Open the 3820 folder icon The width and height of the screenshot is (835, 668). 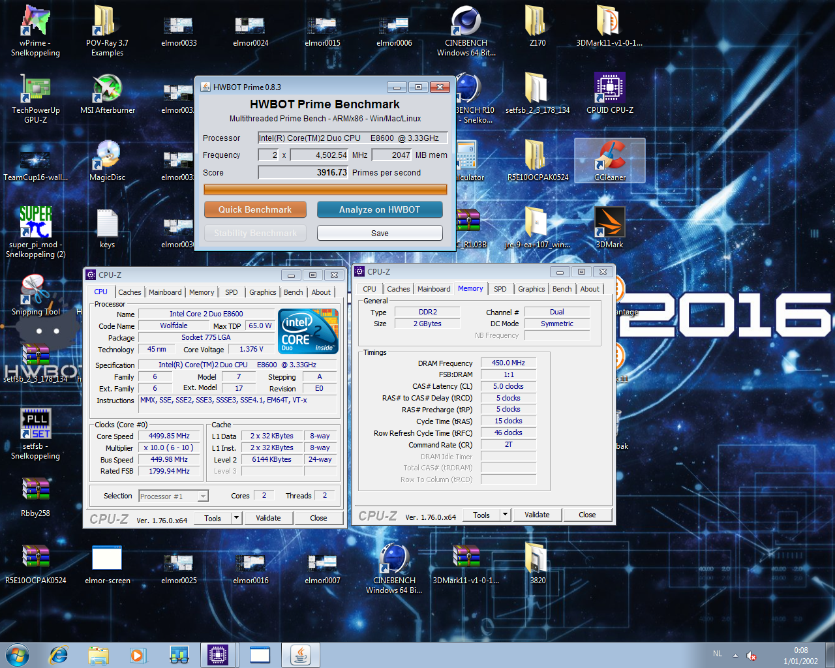pyautogui.click(x=538, y=558)
